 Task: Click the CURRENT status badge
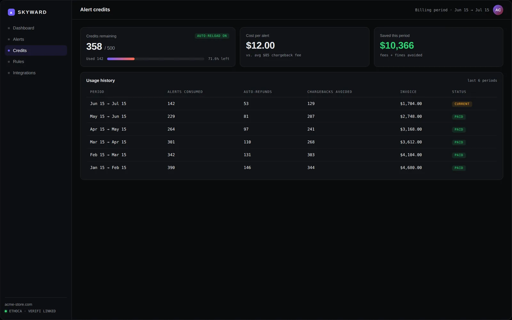[462, 104]
